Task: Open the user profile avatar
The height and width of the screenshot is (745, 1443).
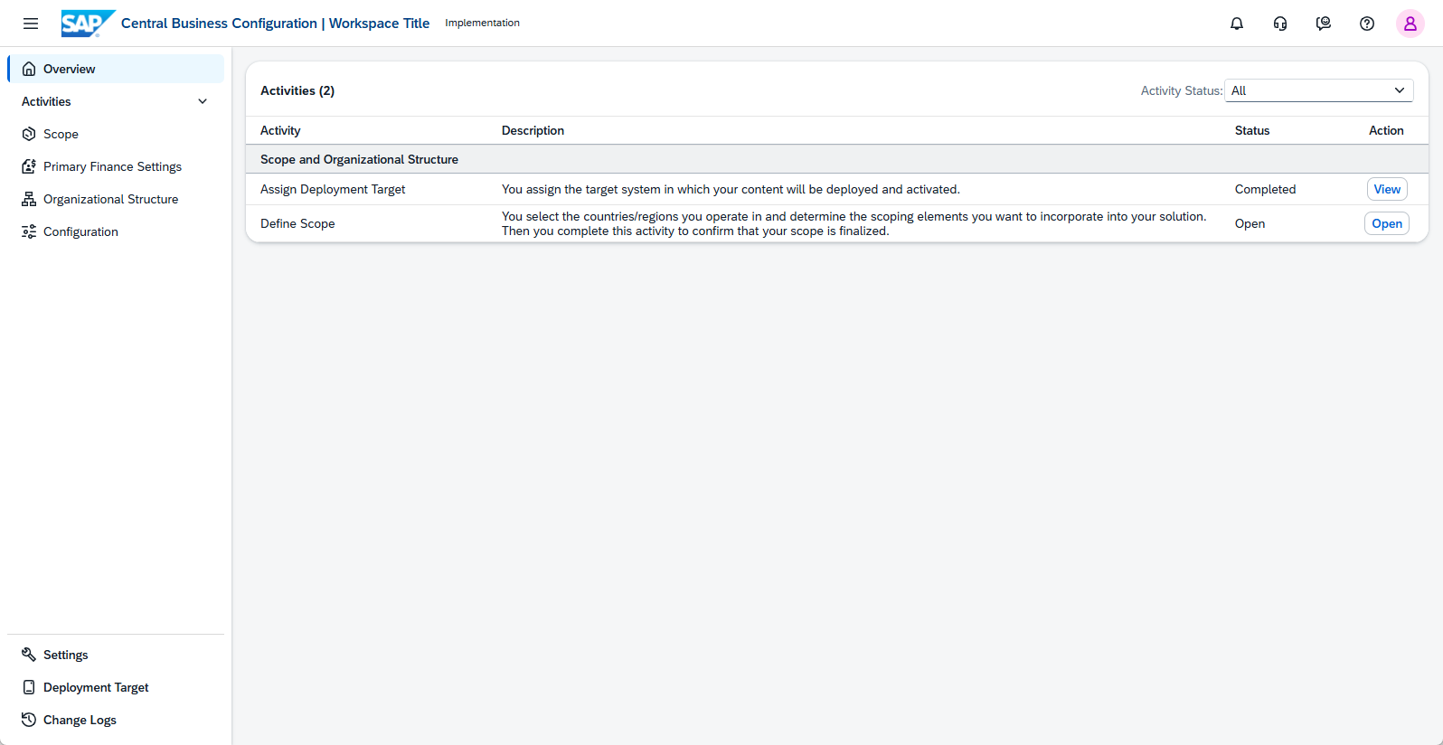Action: [1410, 24]
